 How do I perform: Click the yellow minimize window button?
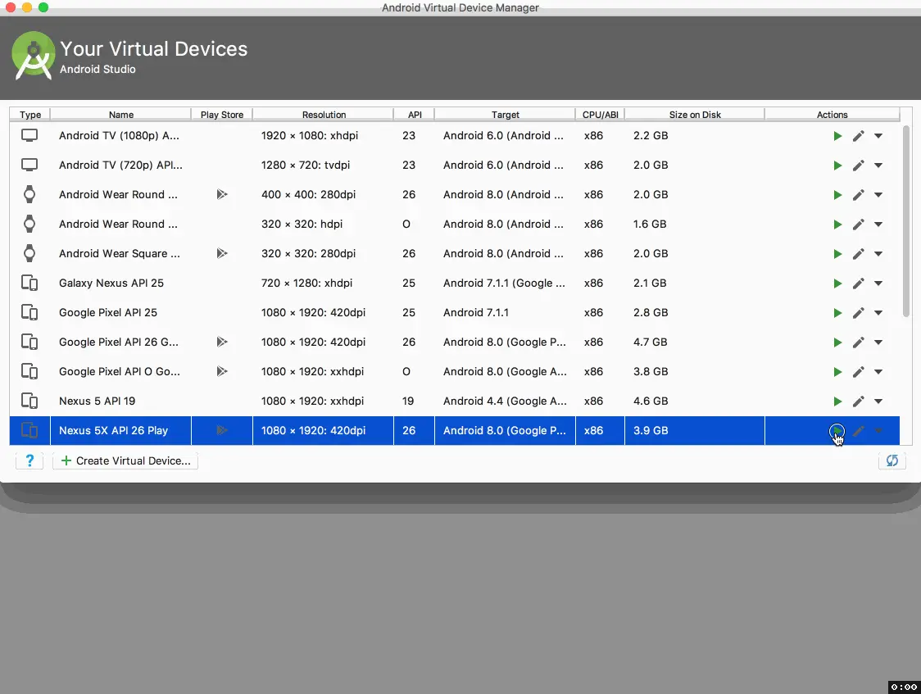click(x=26, y=7)
